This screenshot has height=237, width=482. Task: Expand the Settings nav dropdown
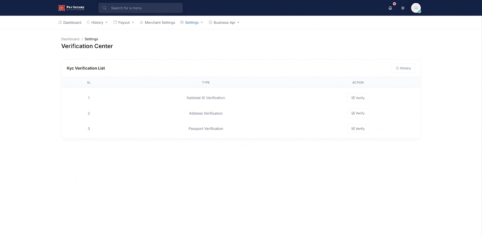point(192,22)
